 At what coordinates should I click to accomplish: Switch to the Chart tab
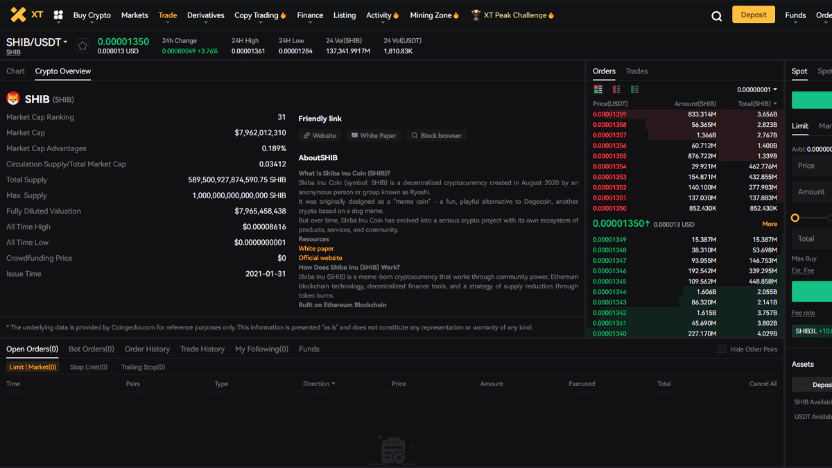tap(15, 71)
